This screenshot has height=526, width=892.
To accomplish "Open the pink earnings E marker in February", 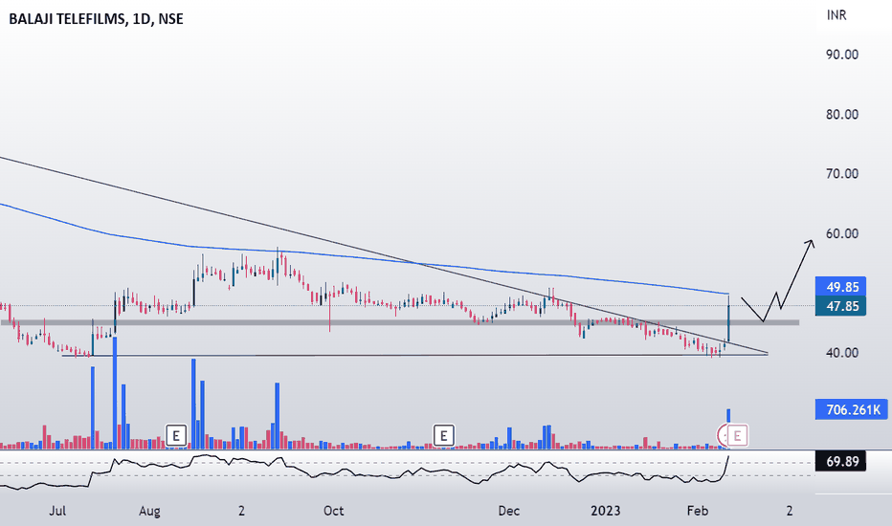I will coord(737,436).
